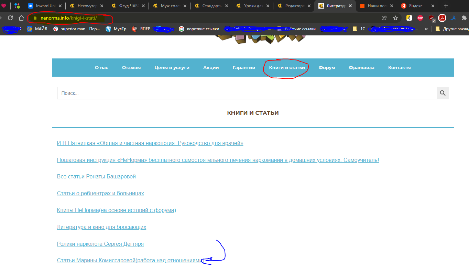Screen dimensions: 469x275
Task: Expand the hidden bookmarks overflow chevron
Action: pyautogui.click(x=426, y=29)
